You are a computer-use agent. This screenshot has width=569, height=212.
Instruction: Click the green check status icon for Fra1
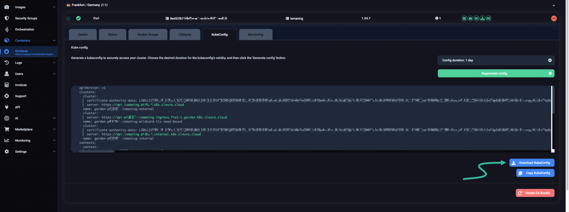(x=78, y=18)
